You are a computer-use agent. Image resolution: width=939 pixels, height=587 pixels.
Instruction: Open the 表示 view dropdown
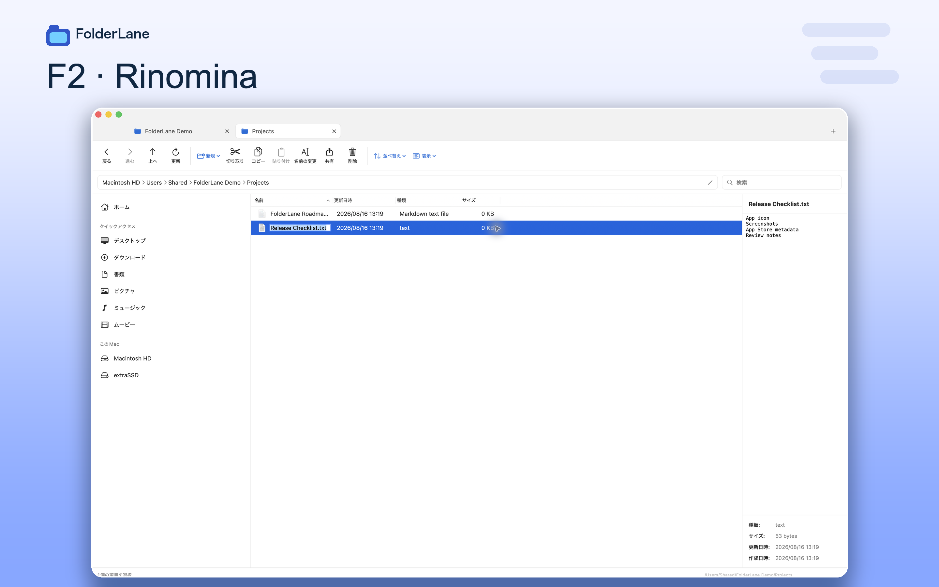(424, 156)
